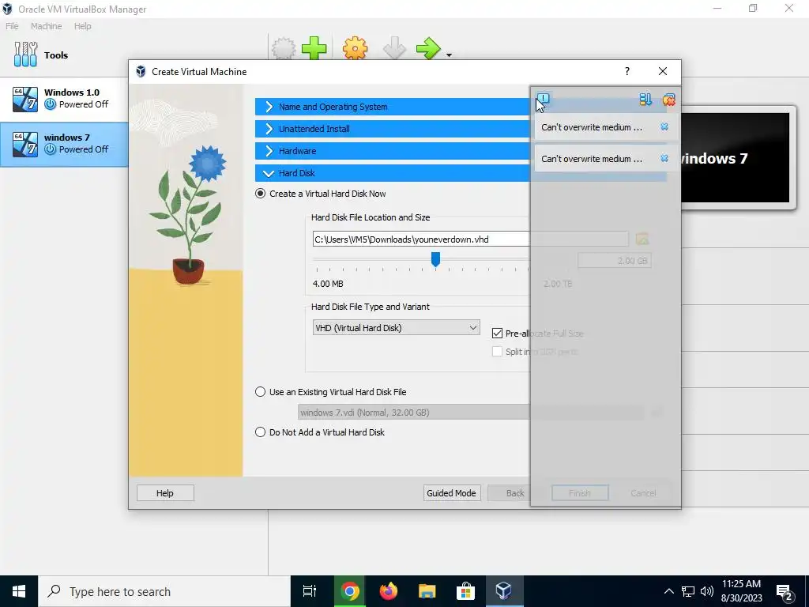This screenshot has height=607, width=809.
Task: Click the Finish button
Action: (580, 493)
